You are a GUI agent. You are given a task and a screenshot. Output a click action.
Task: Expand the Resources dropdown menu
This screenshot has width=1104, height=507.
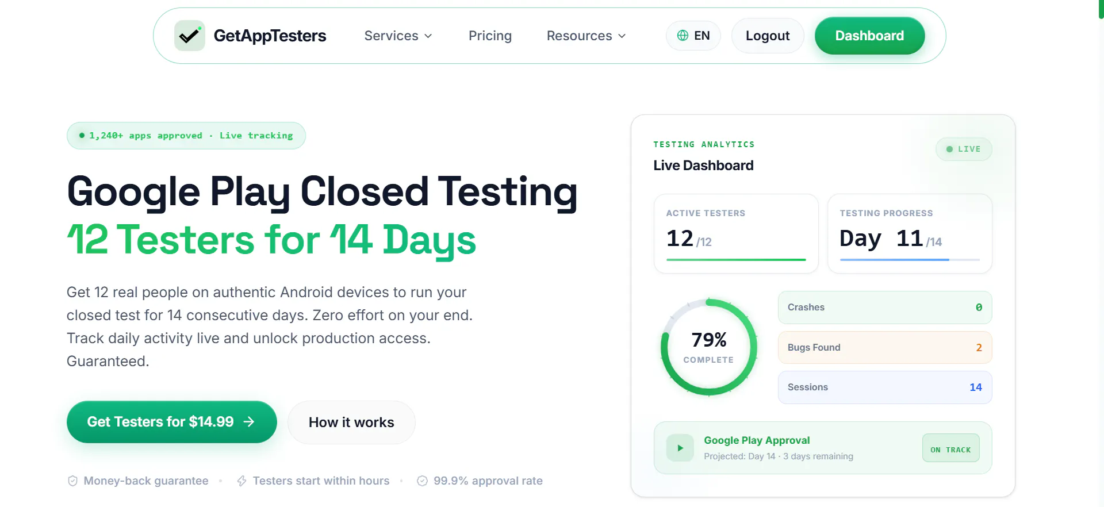(x=586, y=36)
